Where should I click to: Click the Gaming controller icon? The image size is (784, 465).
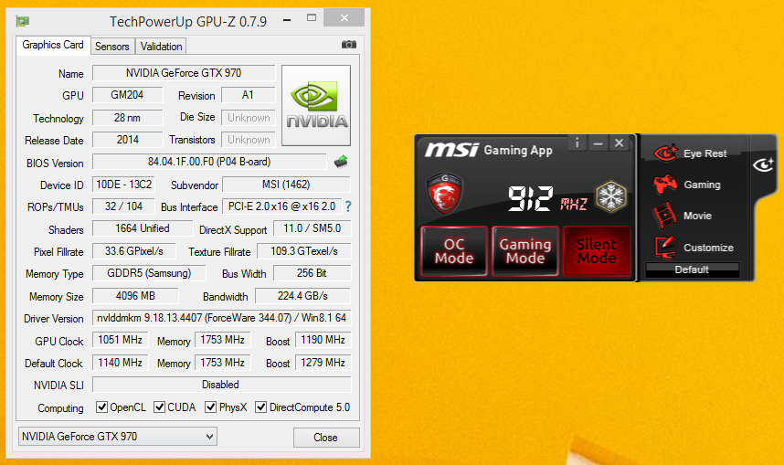point(665,185)
